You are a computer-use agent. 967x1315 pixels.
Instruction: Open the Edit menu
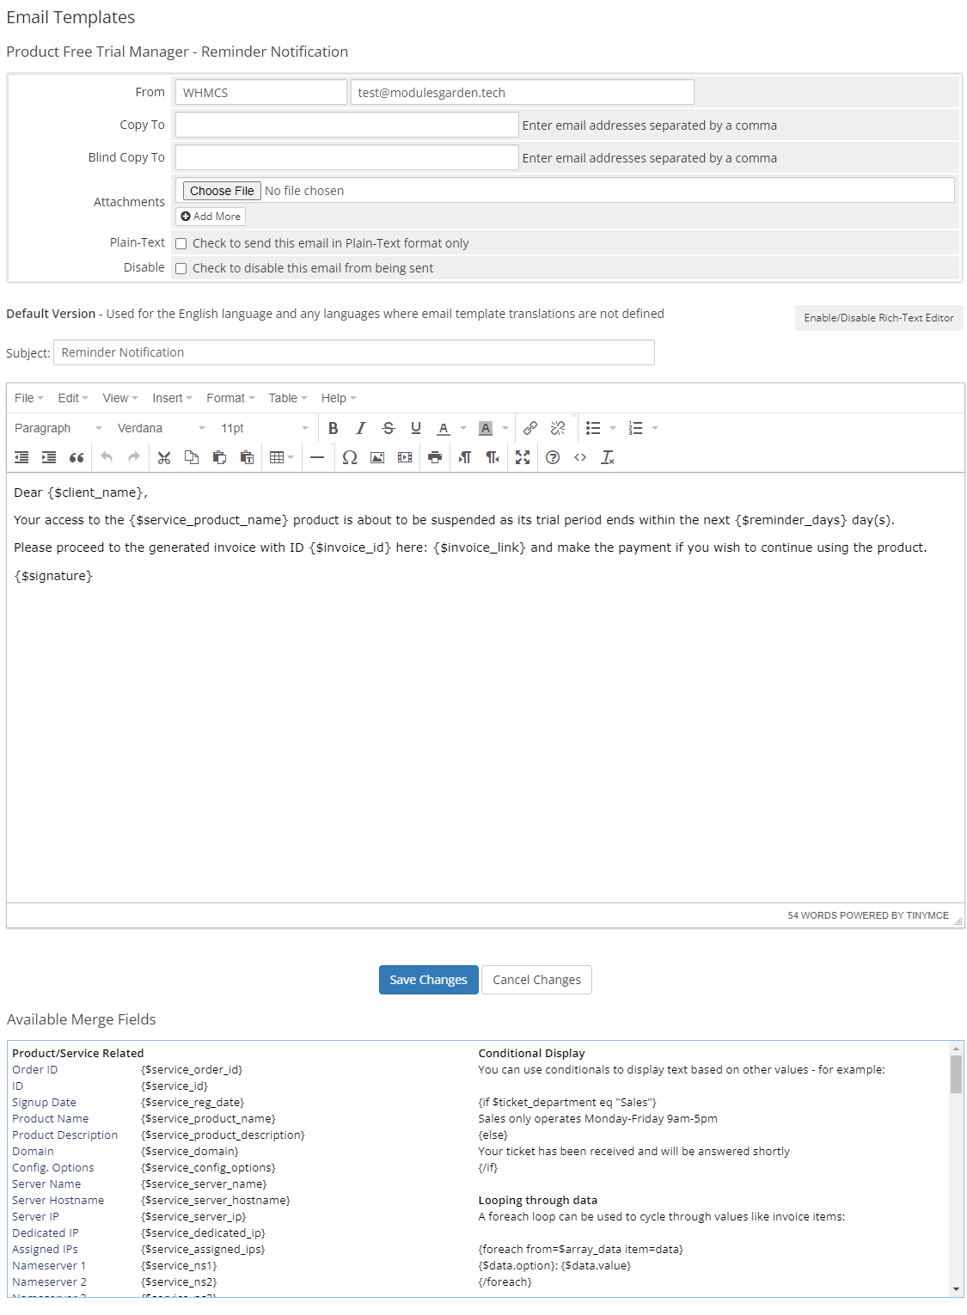click(x=73, y=398)
